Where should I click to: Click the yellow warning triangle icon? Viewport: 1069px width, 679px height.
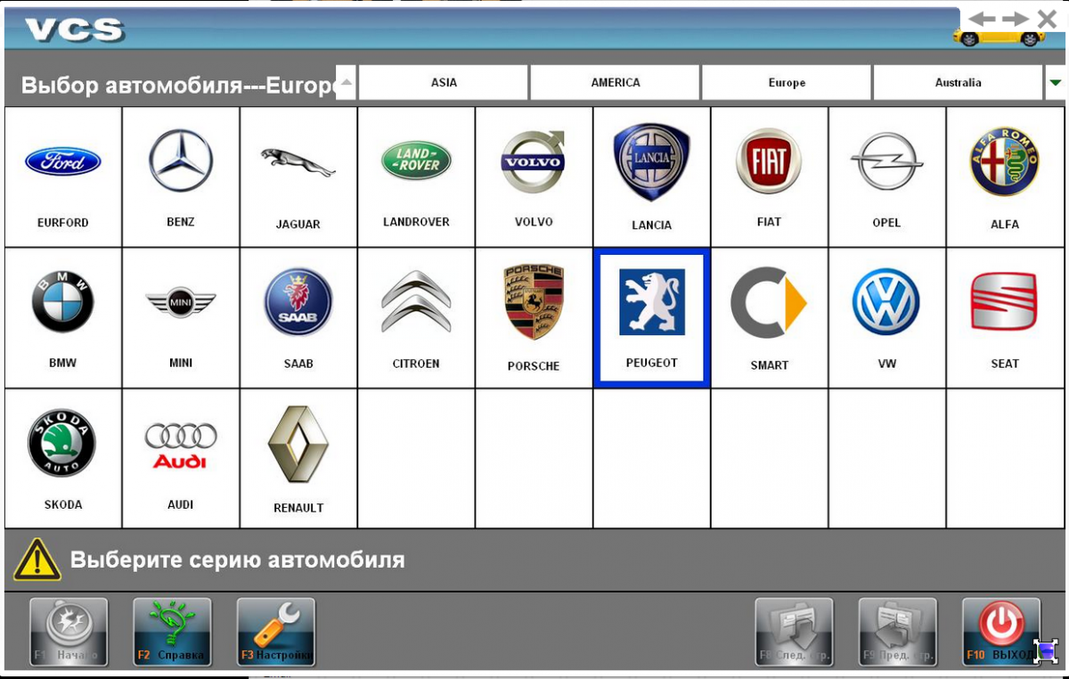pyautogui.click(x=37, y=559)
